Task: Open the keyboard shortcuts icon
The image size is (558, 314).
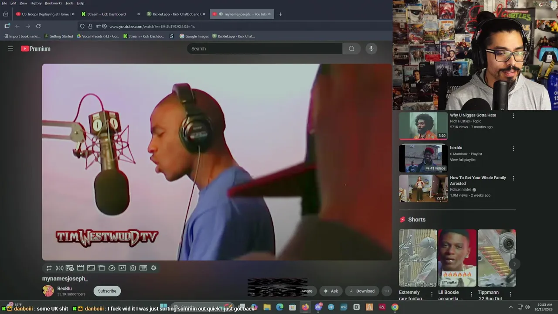Action: [x=143, y=268]
